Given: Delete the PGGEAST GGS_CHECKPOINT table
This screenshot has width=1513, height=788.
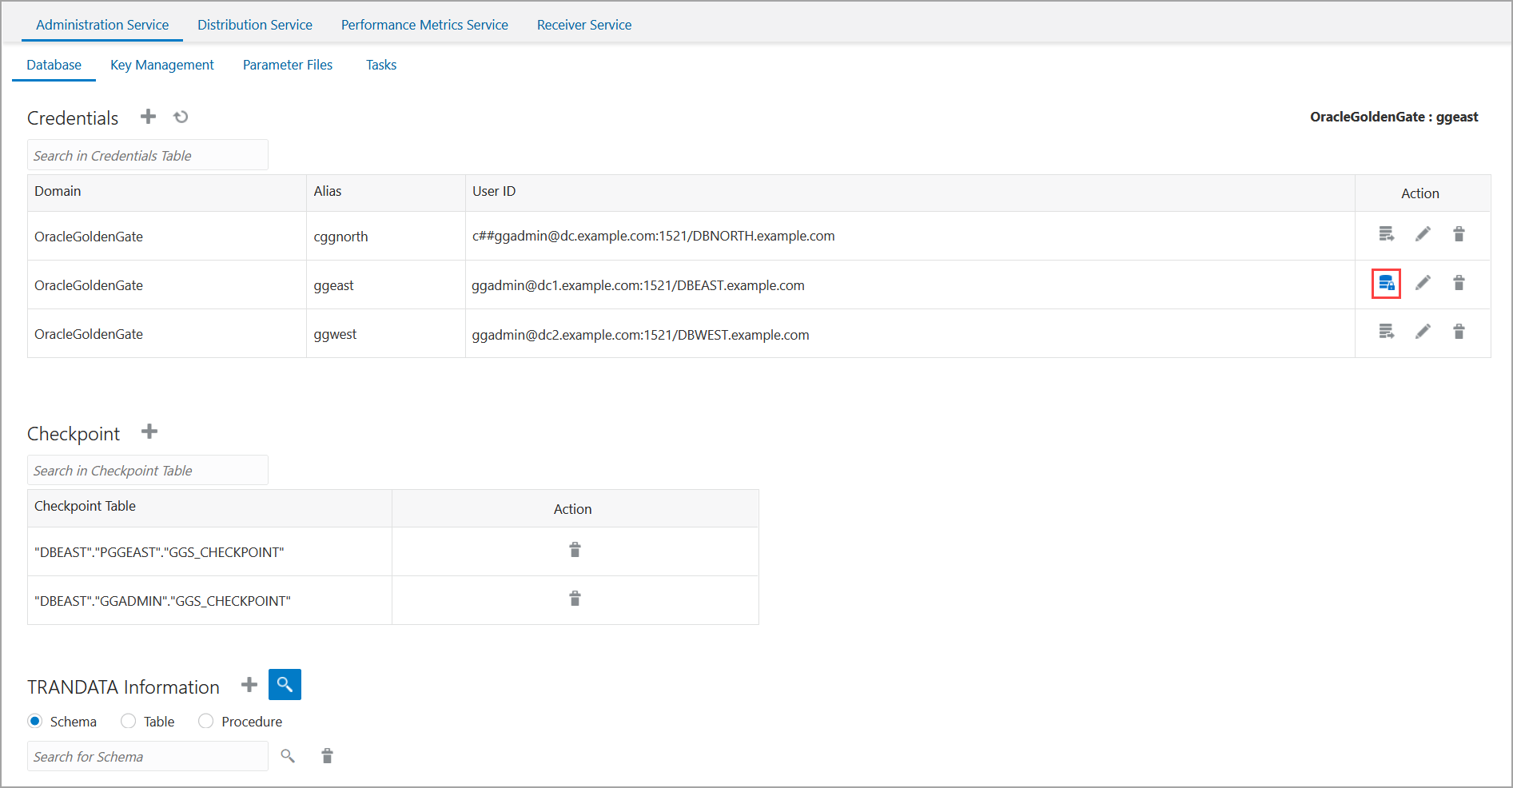Looking at the screenshot, I should [x=575, y=550].
